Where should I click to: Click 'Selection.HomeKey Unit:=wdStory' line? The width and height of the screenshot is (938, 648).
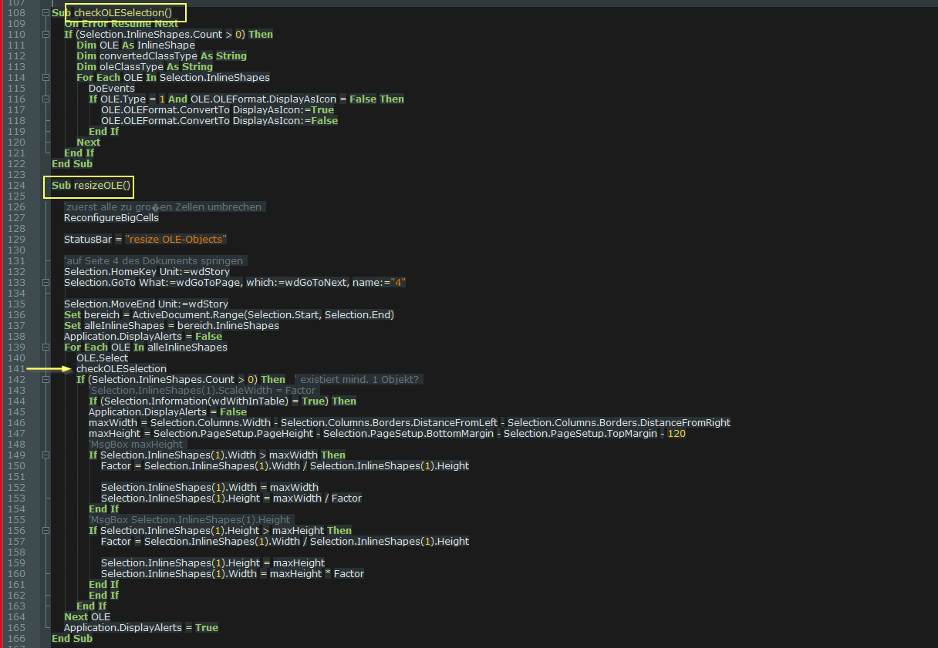tap(147, 272)
